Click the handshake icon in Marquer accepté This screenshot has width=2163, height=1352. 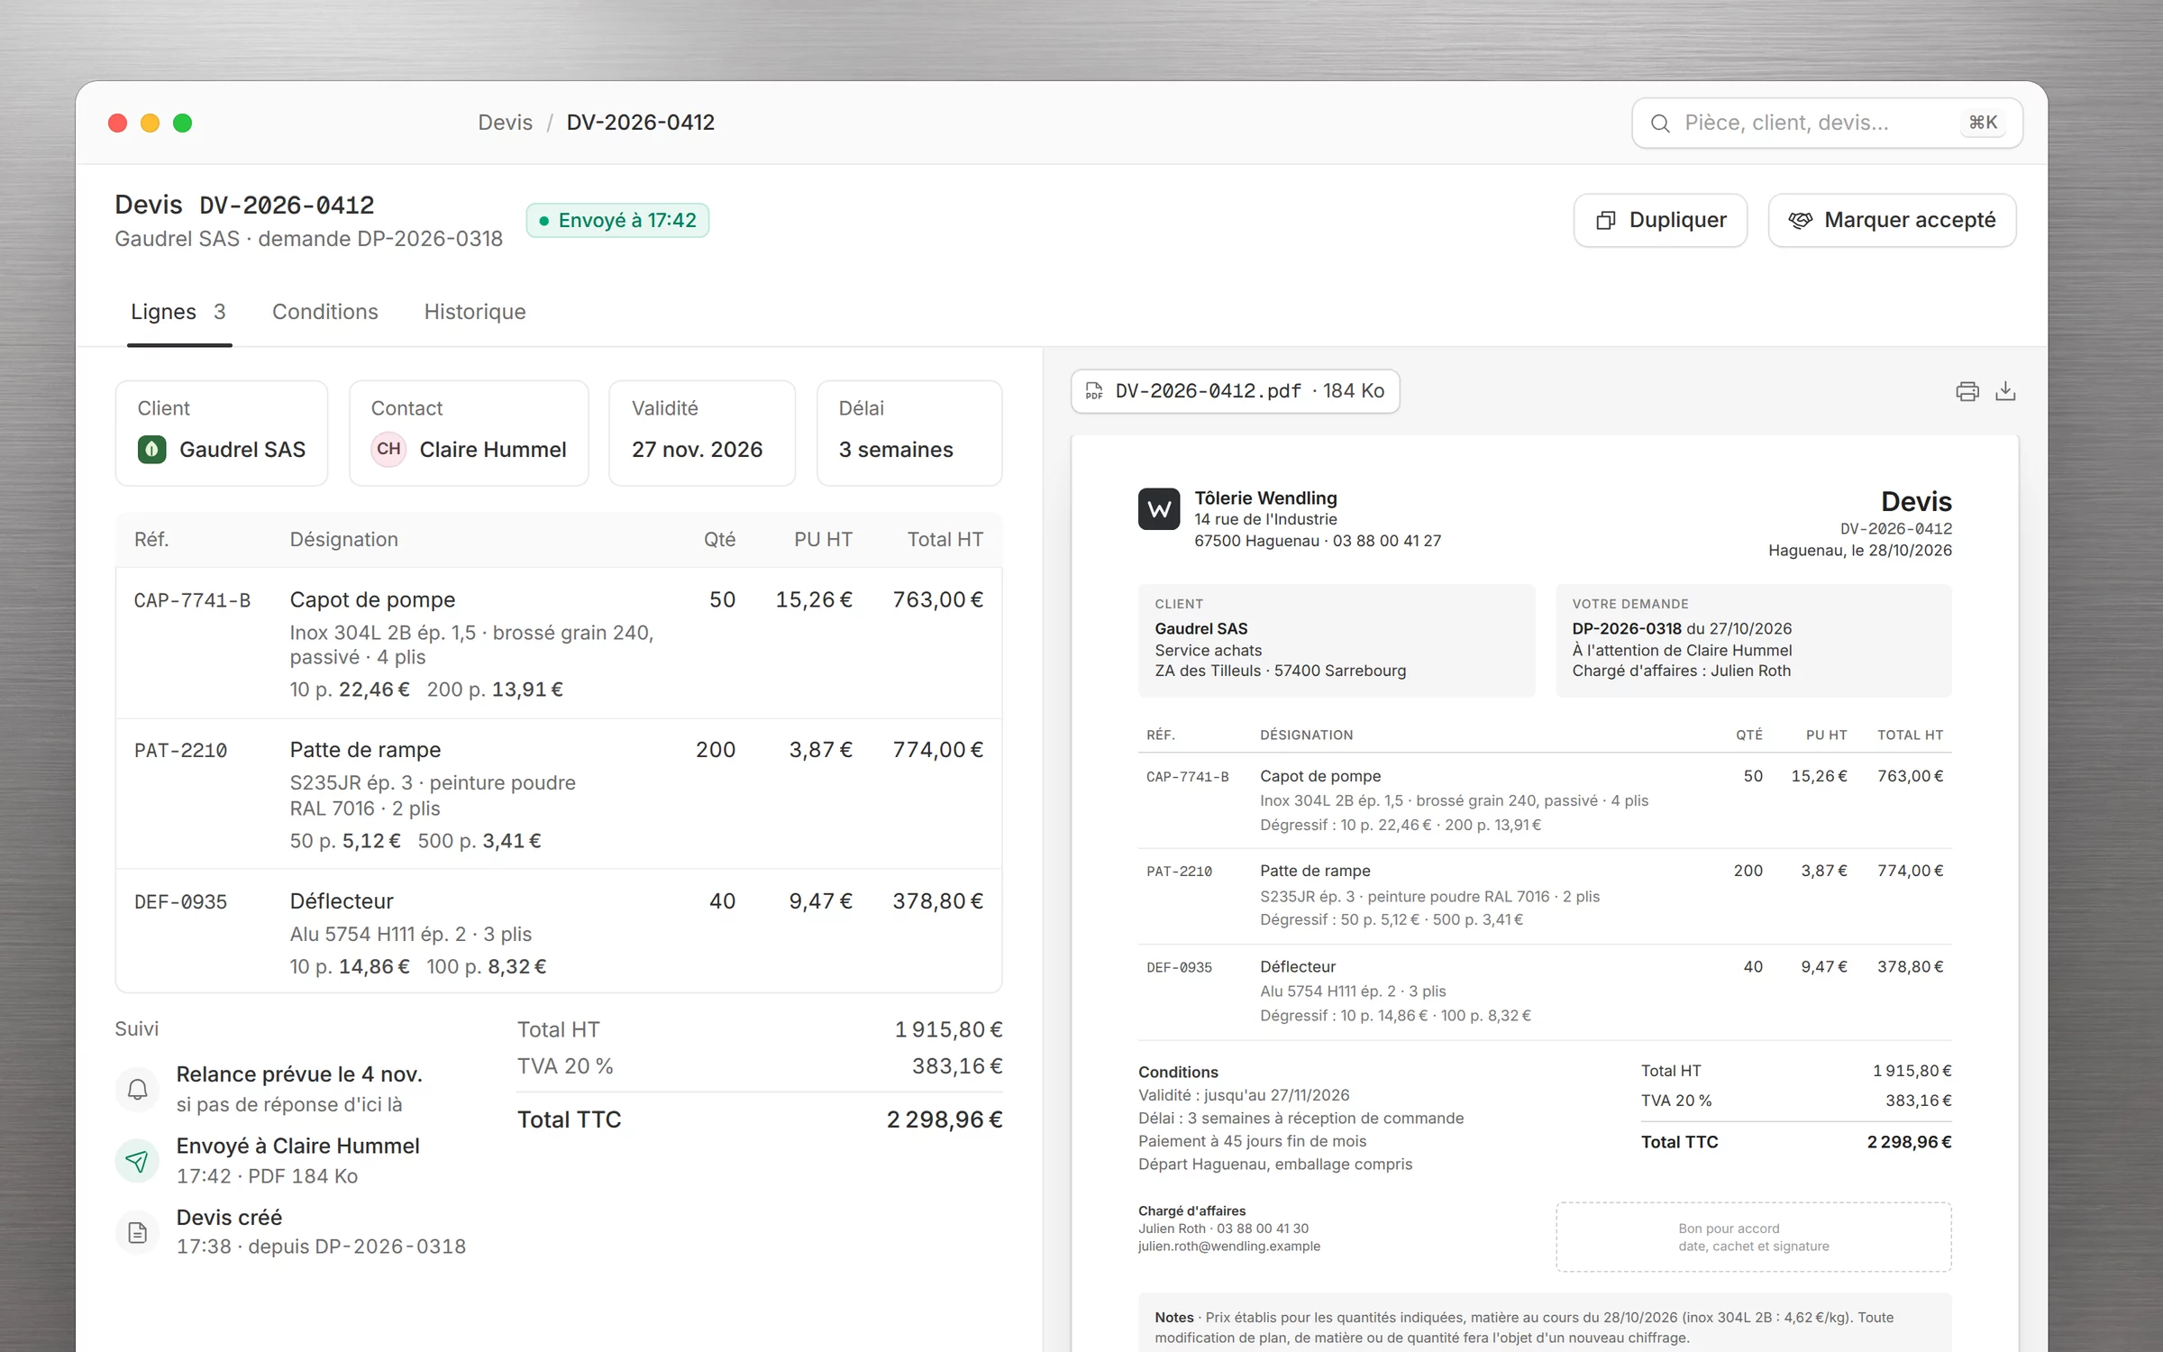(x=1800, y=221)
